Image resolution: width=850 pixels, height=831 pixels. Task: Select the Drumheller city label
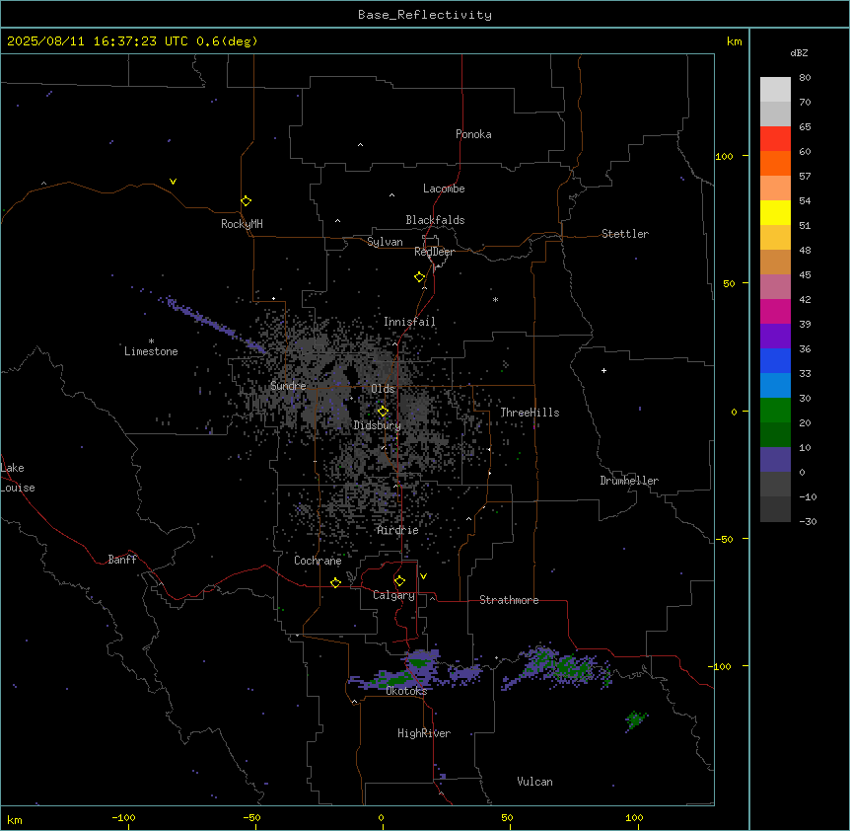[x=629, y=481]
